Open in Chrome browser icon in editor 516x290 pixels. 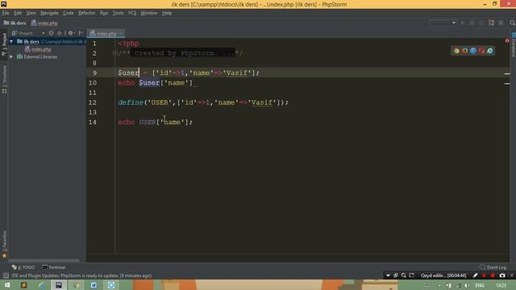pyautogui.click(x=456, y=51)
